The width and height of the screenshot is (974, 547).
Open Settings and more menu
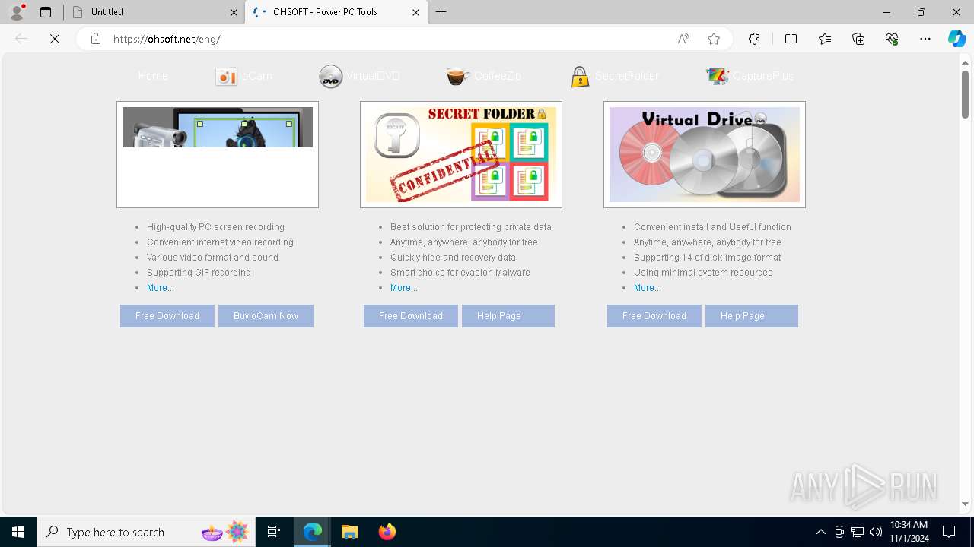(925, 39)
